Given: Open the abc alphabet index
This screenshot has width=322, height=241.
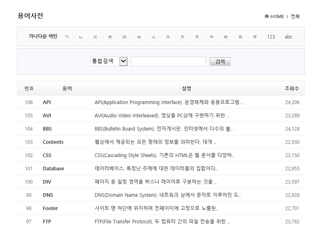Looking at the screenshot, I should click(289, 37).
